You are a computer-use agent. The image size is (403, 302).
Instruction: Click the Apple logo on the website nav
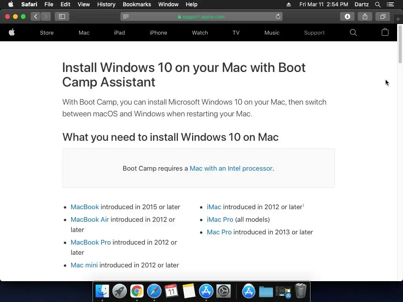[12, 32]
